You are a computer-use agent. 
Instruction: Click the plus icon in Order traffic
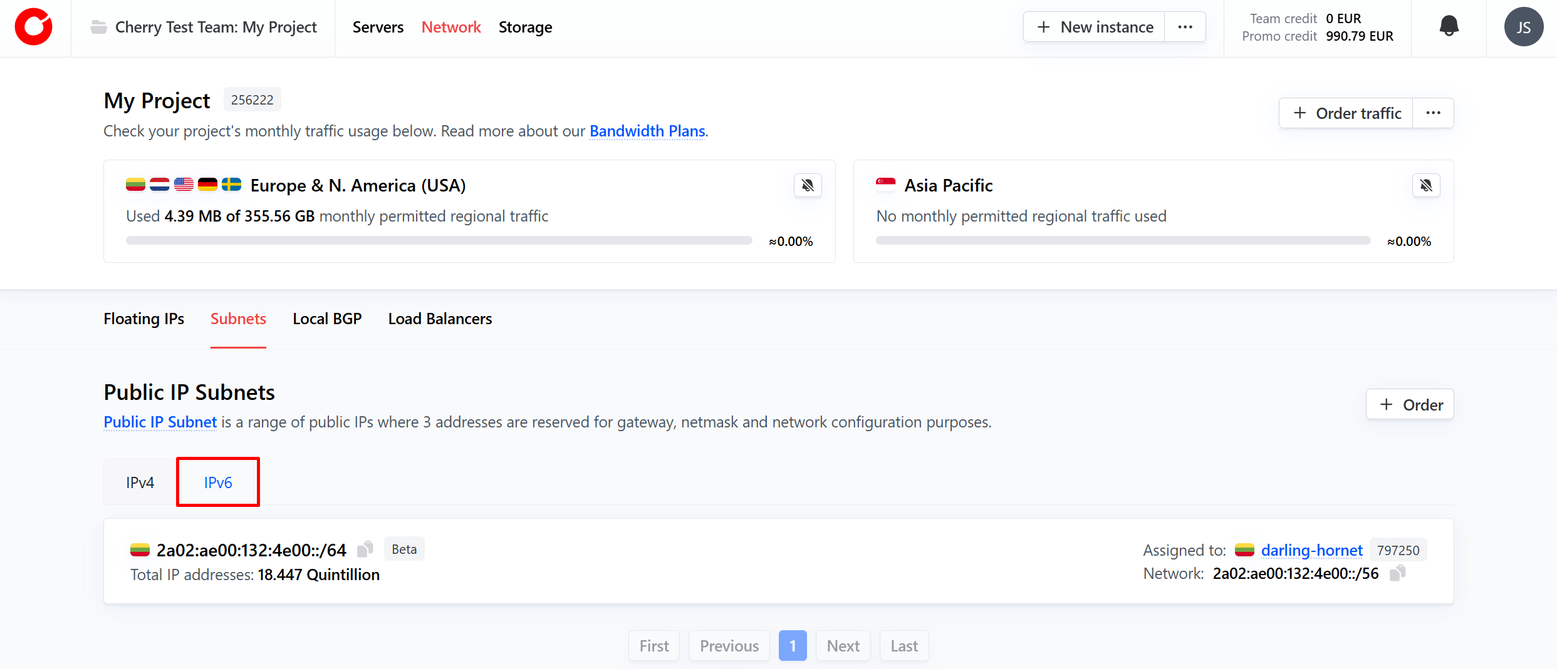tap(1300, 113)
